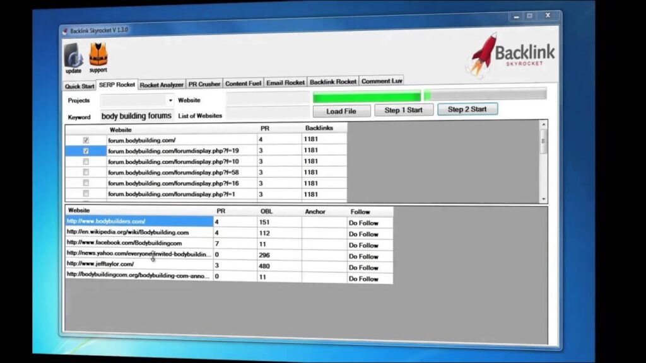Click the forumdisplay.php?f=58 website cell
646x363 pixels.
[182, 173]
